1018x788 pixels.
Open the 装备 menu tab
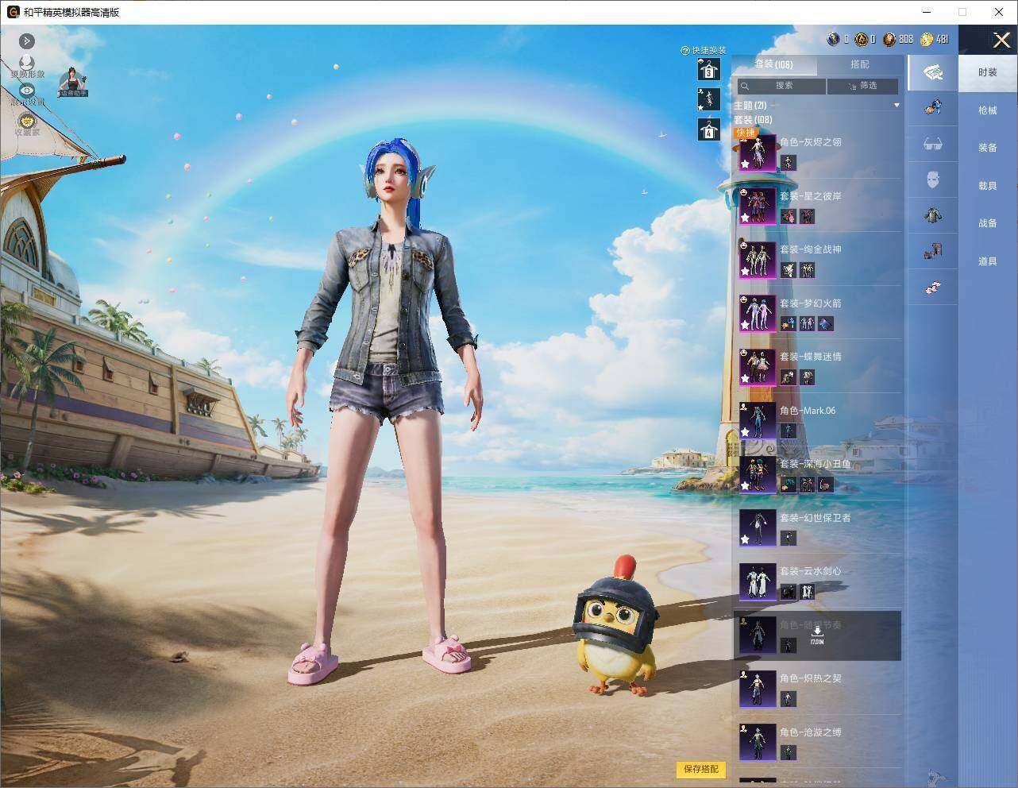click(988, 148)
